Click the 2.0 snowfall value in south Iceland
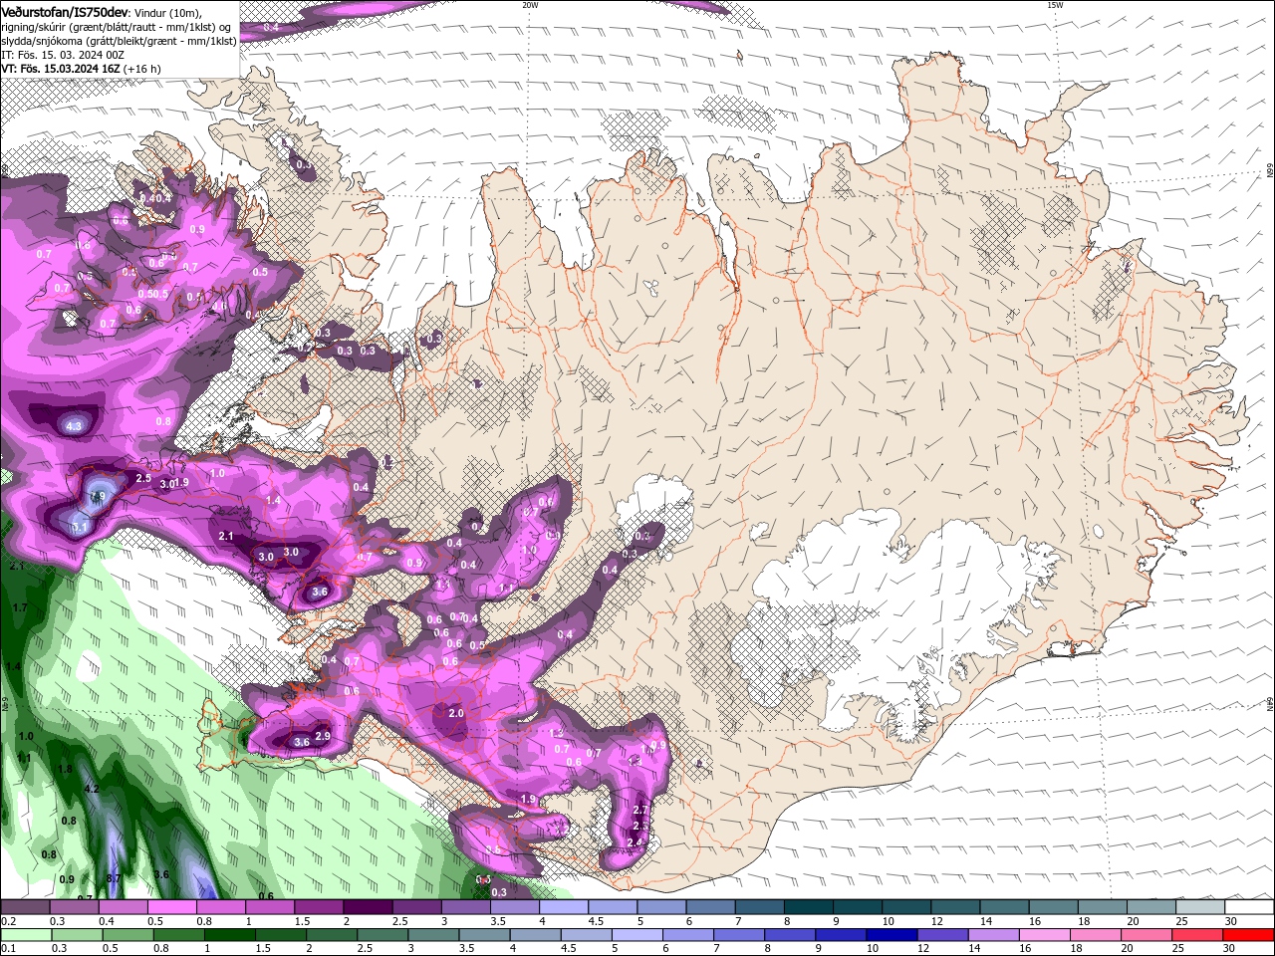The width and height of the screenshot is (1275, 956). pyautogui.click(x=456, y=713)
